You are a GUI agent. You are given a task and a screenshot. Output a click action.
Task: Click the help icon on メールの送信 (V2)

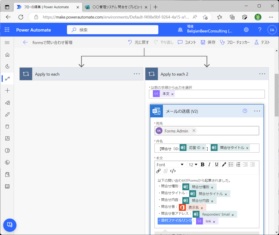[x=245, y=111]
